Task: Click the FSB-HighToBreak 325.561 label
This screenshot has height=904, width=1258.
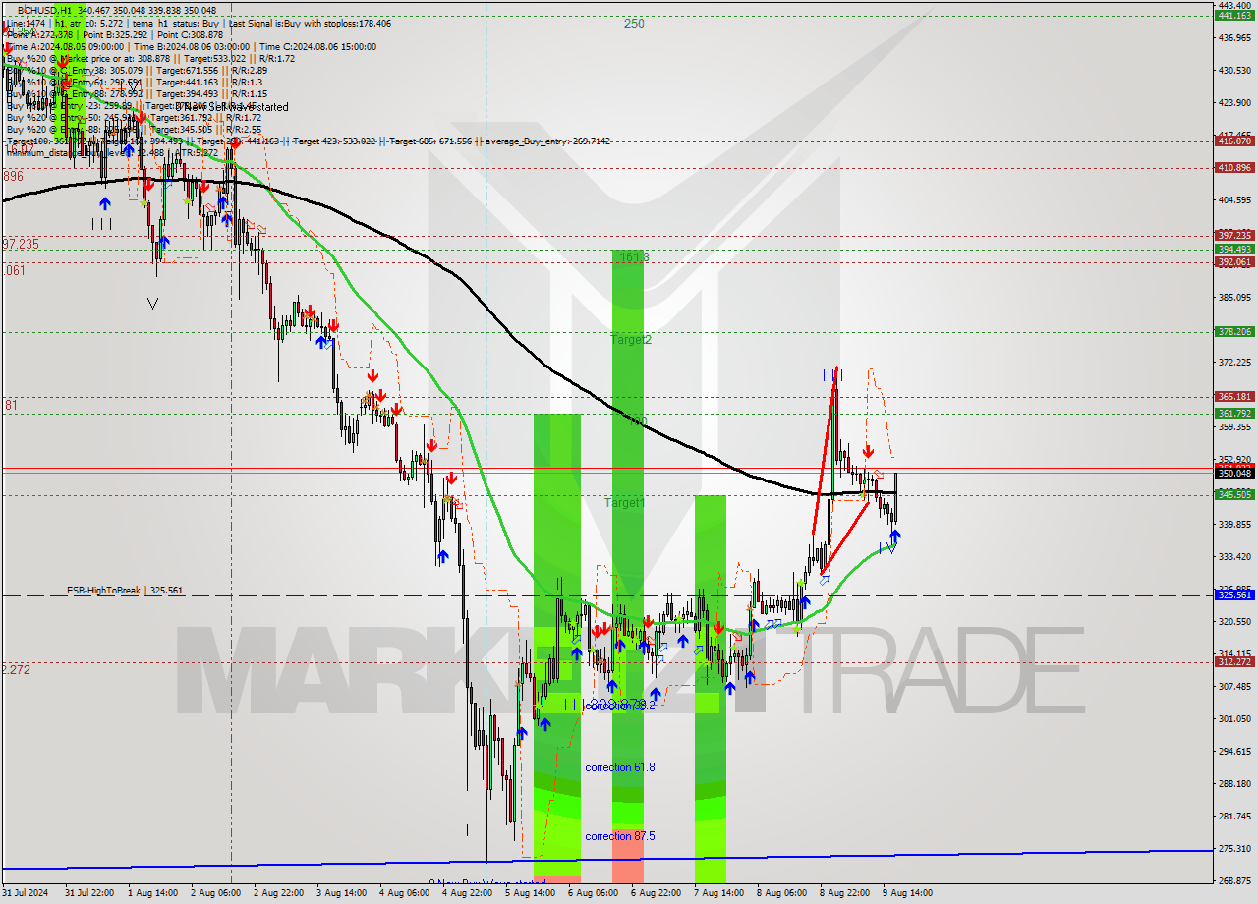Action: click(125, 591)
